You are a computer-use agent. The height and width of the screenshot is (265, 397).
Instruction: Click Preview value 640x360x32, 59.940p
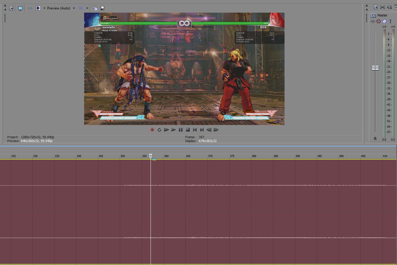click(x=37, y=141)
